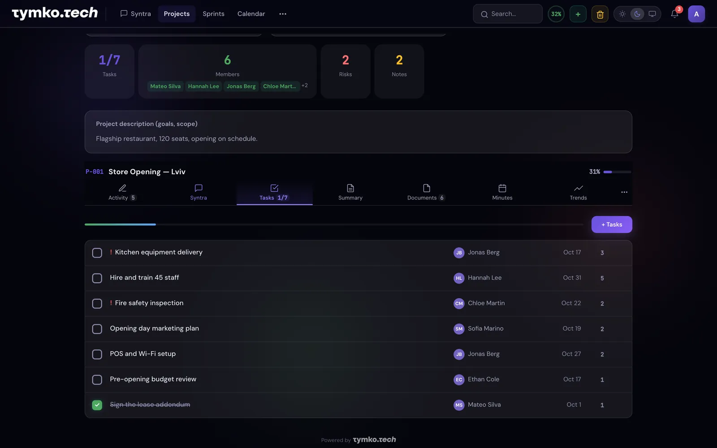This screenshot has width=717, height=448.
Task: Select Tasks 1/7 tab
Action: 274,193
